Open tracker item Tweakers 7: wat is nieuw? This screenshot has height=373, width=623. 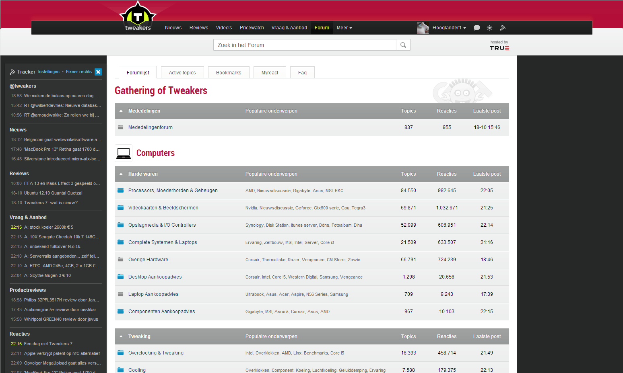pos(51,203)
